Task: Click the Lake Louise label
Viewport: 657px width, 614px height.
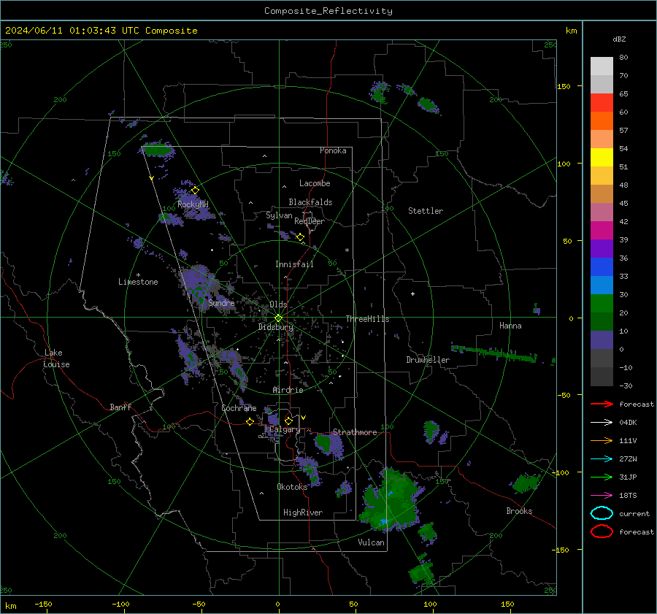Action: [56, 358]
